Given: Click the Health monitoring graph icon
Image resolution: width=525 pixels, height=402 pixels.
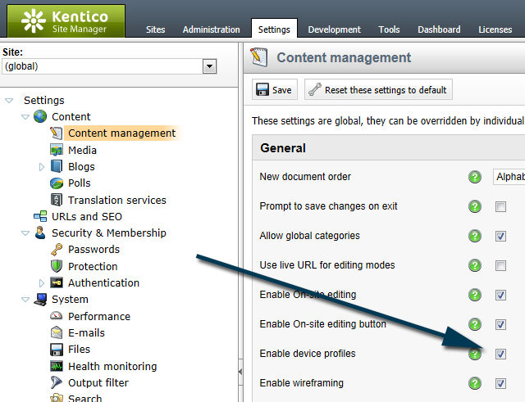Looking at the screenshot, I should [57, 366].
